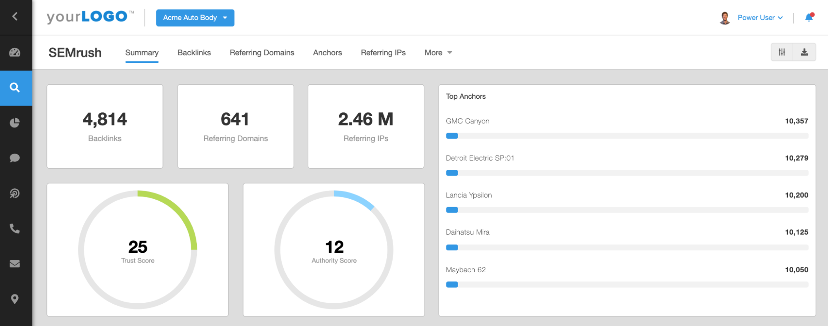Click the 10,200 anchor count value

(797, 195)
